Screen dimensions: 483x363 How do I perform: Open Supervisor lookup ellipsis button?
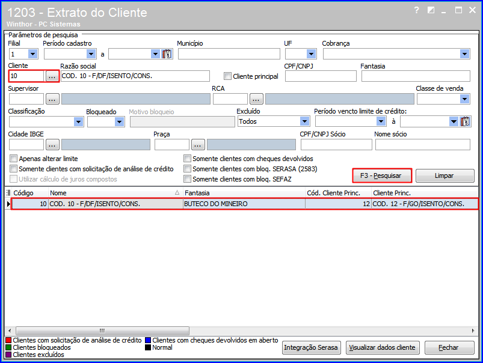pos(52,99)
